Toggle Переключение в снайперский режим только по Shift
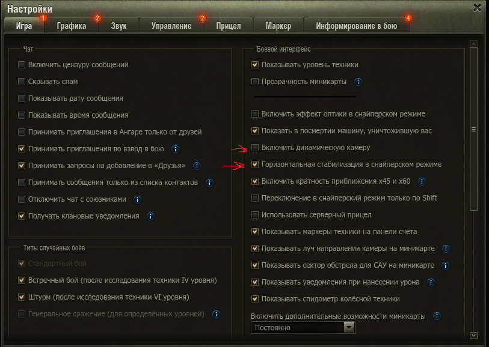This screenshot has width=489, height=347. (255, 198)
